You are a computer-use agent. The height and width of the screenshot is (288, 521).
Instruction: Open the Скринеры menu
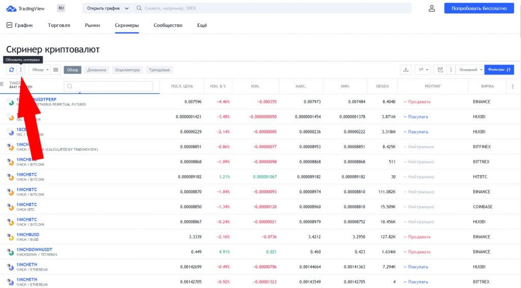(x=127, y=25)
